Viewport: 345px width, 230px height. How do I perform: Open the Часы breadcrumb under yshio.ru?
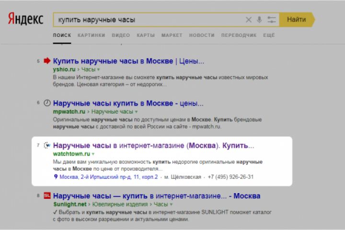89,69
